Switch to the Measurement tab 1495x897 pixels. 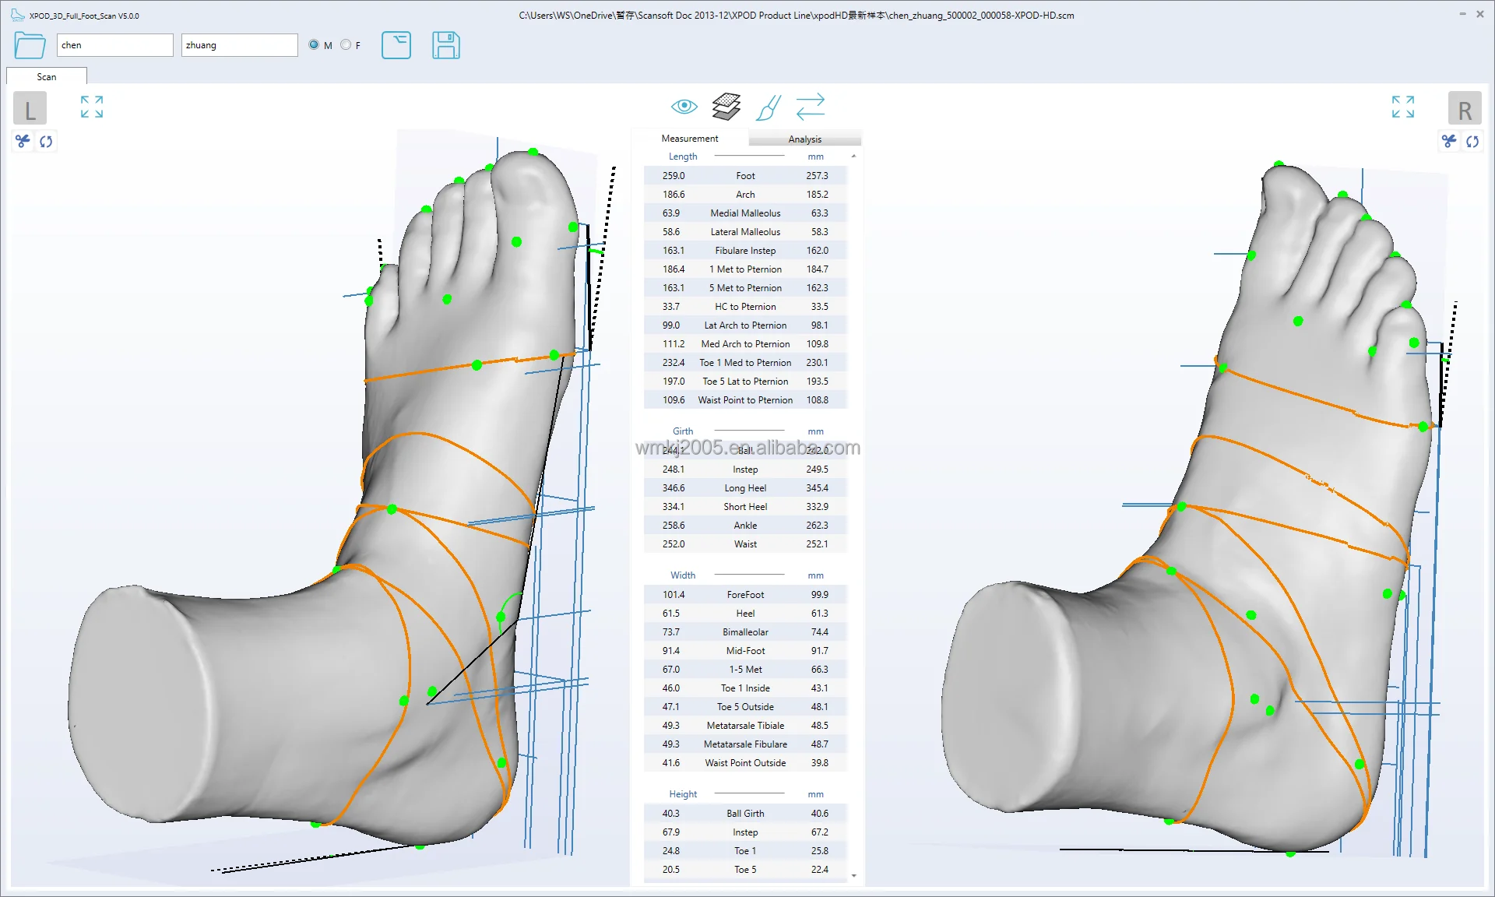click(x=690, y=139)
